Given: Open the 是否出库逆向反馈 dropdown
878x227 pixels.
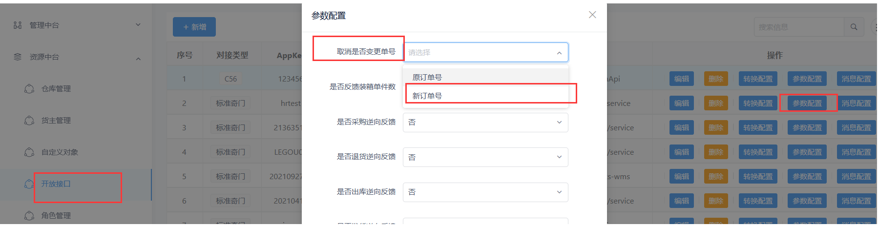Looking at the screenshot, I should point(485,192).
